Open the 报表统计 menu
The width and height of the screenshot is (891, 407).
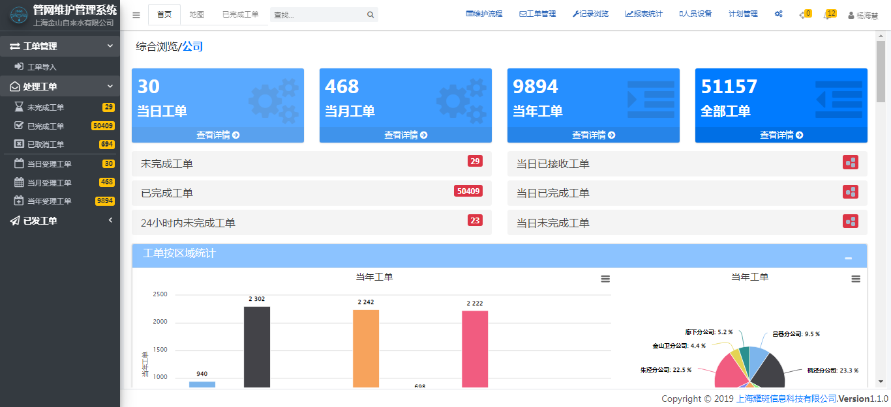coord(644,14)
